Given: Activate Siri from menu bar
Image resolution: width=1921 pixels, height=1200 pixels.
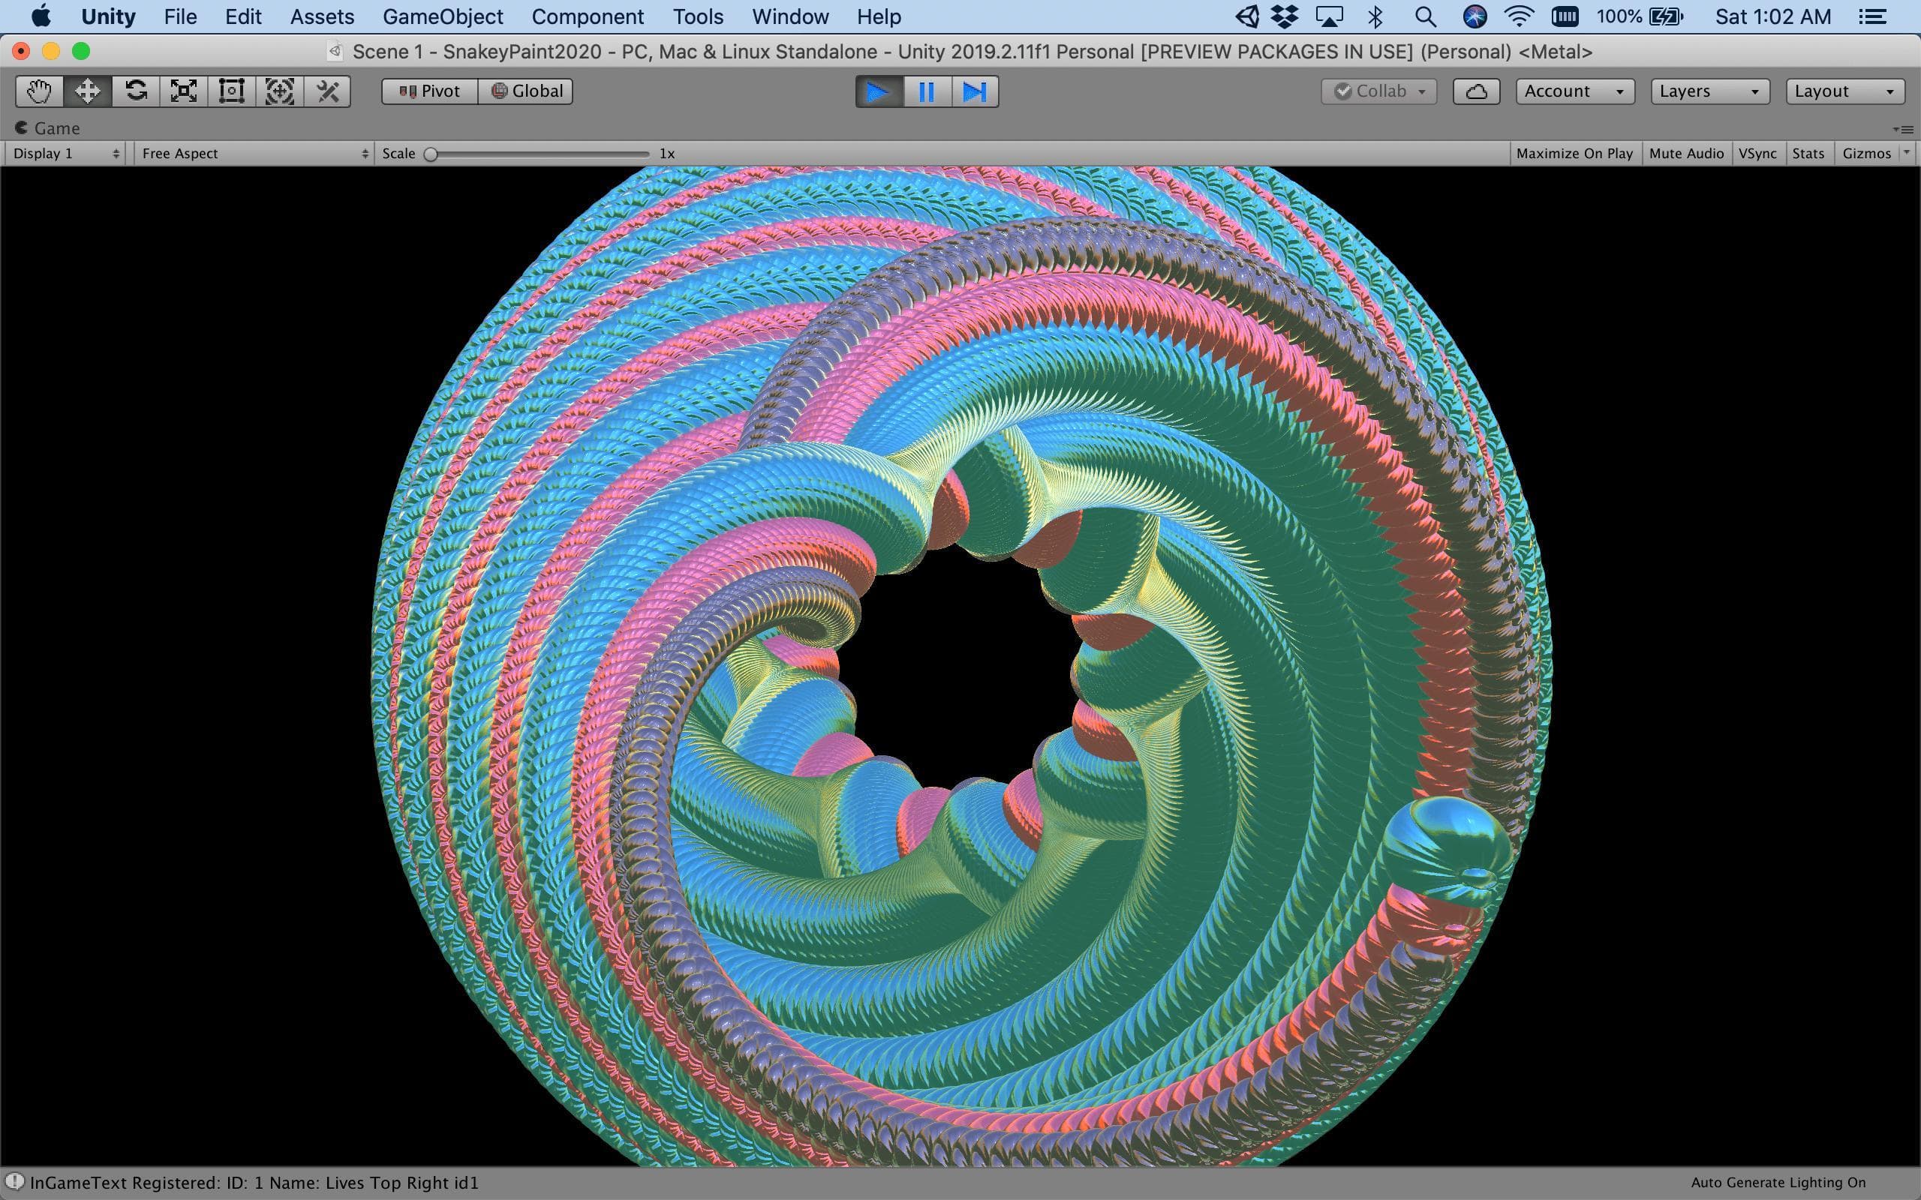Looking at the screenshot, I should point(1474,16).
